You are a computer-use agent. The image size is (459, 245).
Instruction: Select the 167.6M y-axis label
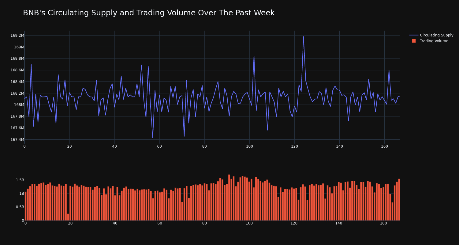click(17, 128)
